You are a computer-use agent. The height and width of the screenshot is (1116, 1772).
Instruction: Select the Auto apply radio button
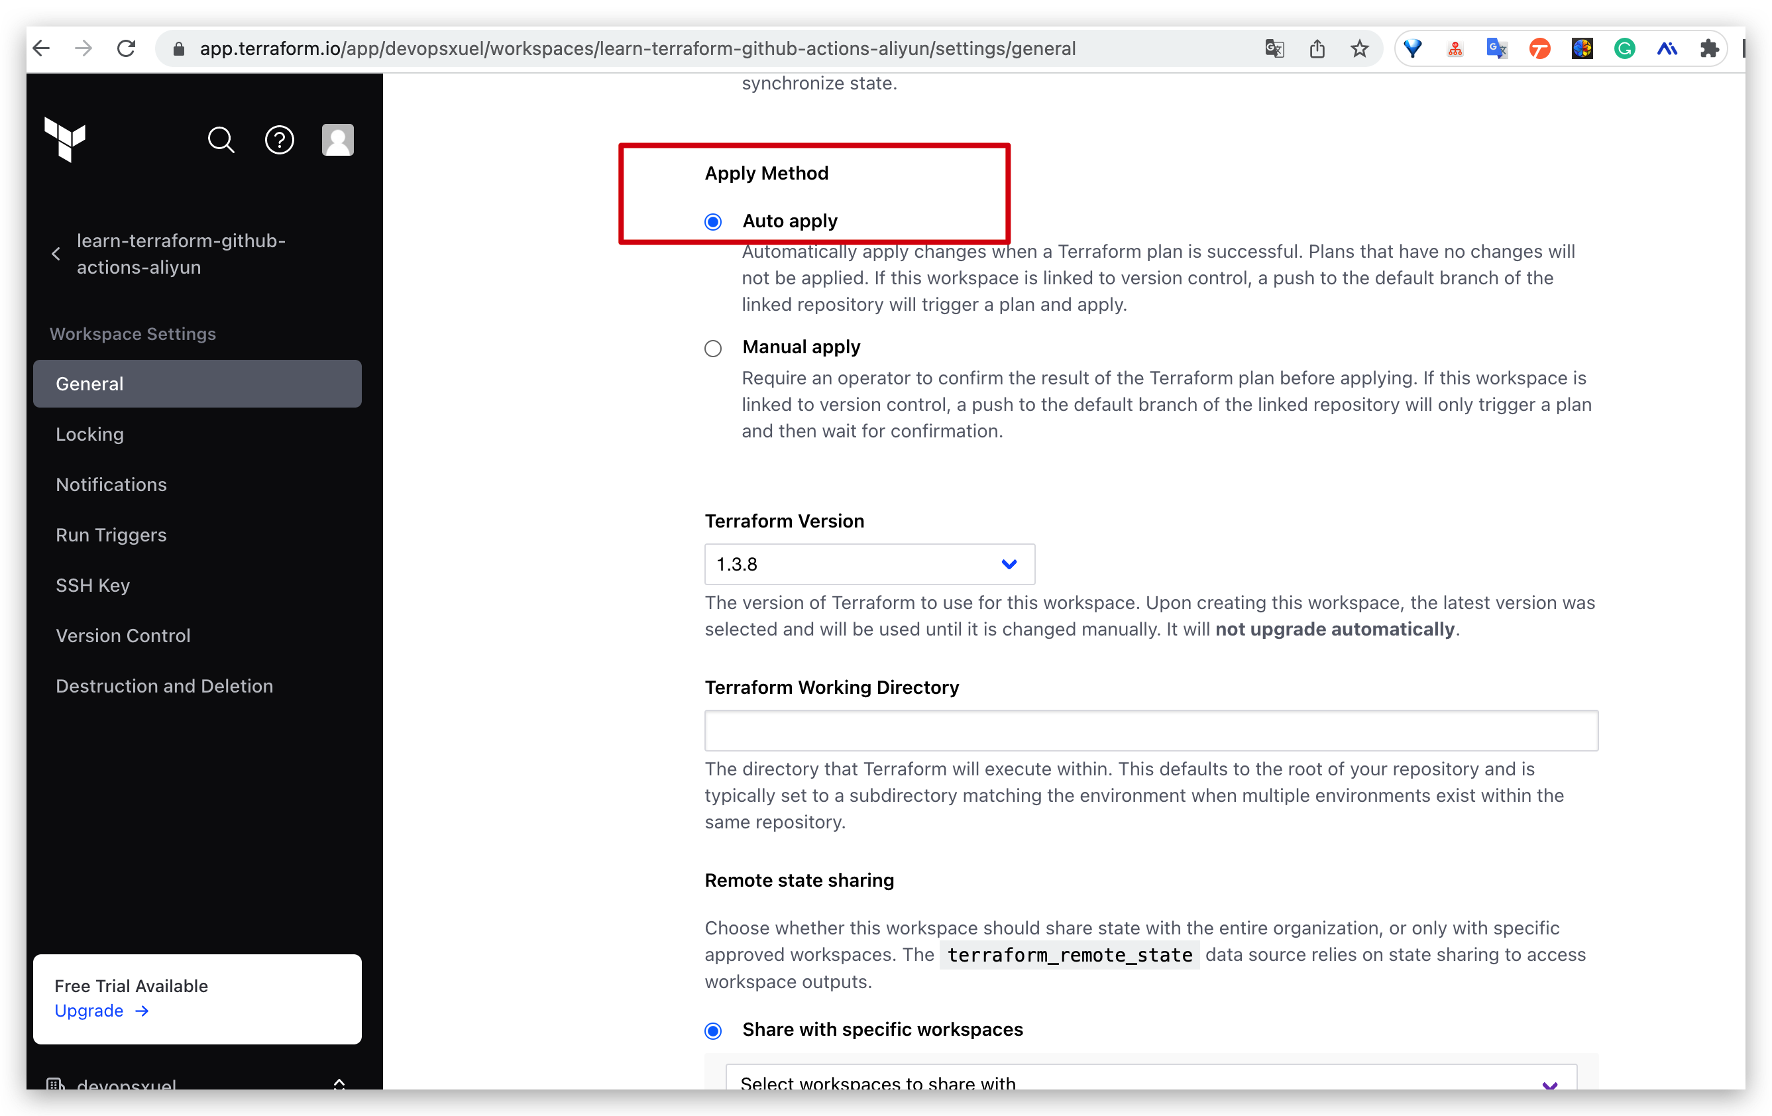click(712, 221)
